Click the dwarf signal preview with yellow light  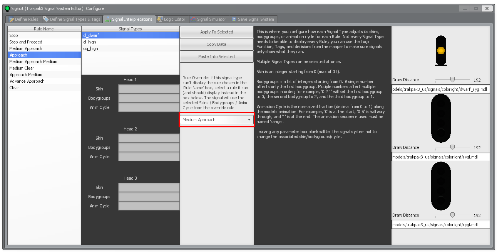coord(441,51)
